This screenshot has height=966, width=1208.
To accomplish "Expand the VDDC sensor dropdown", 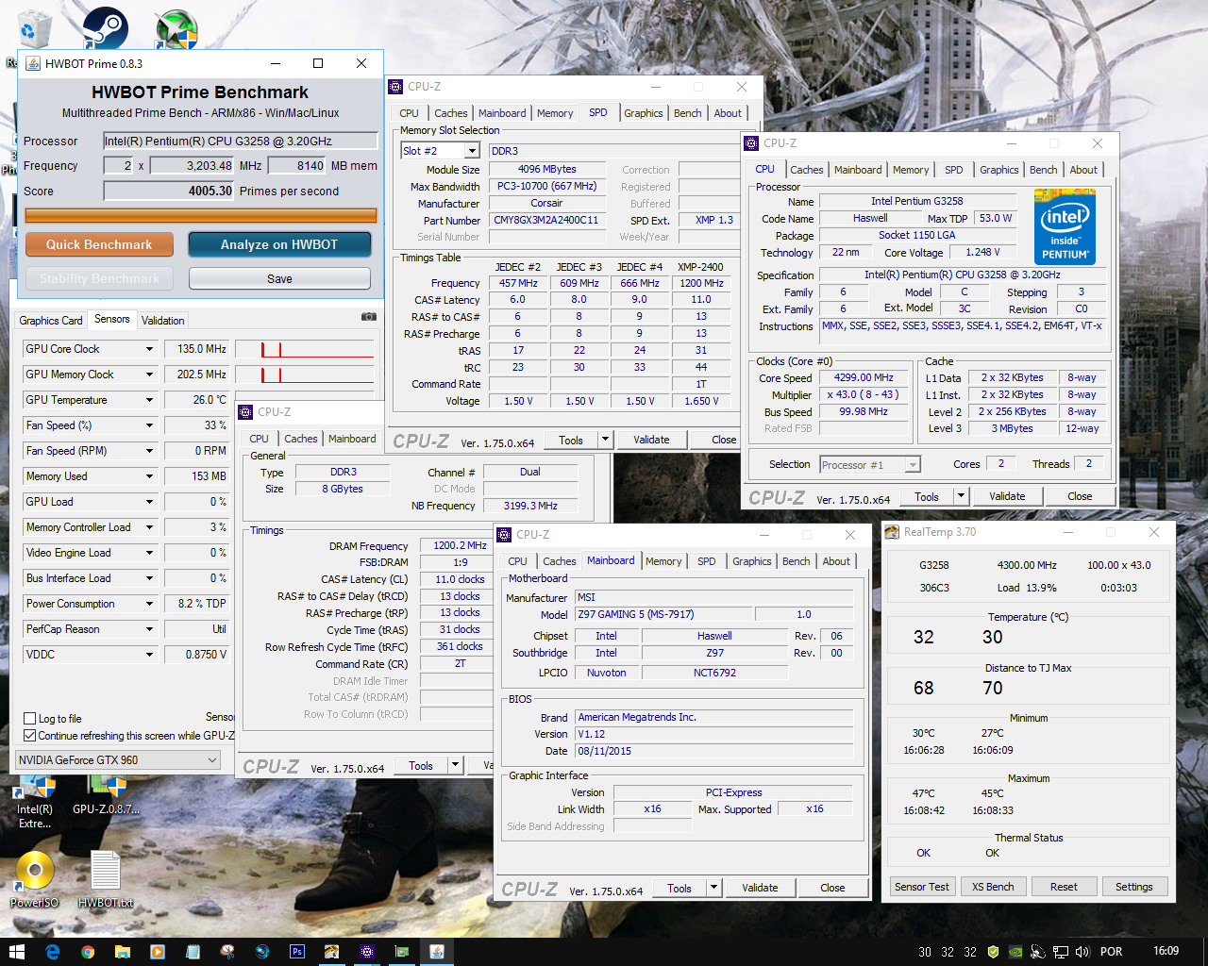I will click(x=149, y=655).
